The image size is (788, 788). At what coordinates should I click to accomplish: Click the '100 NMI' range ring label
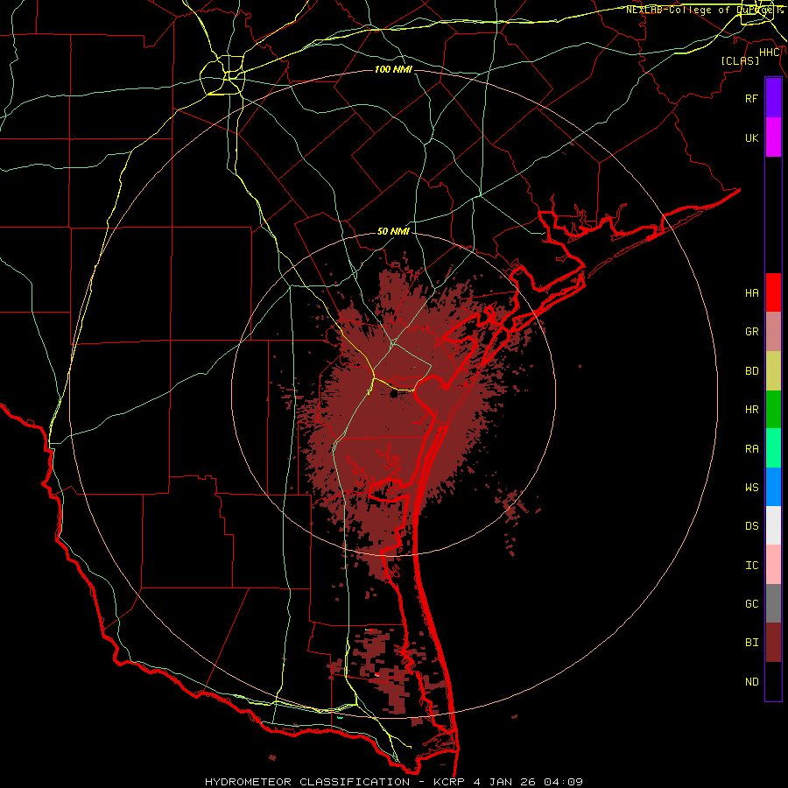(393, 69)
